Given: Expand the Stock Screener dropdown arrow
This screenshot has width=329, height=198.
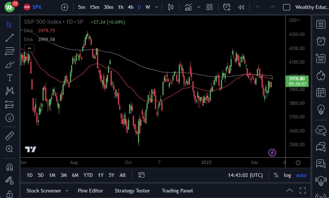Looking at the screenshot, I should 67,191.
